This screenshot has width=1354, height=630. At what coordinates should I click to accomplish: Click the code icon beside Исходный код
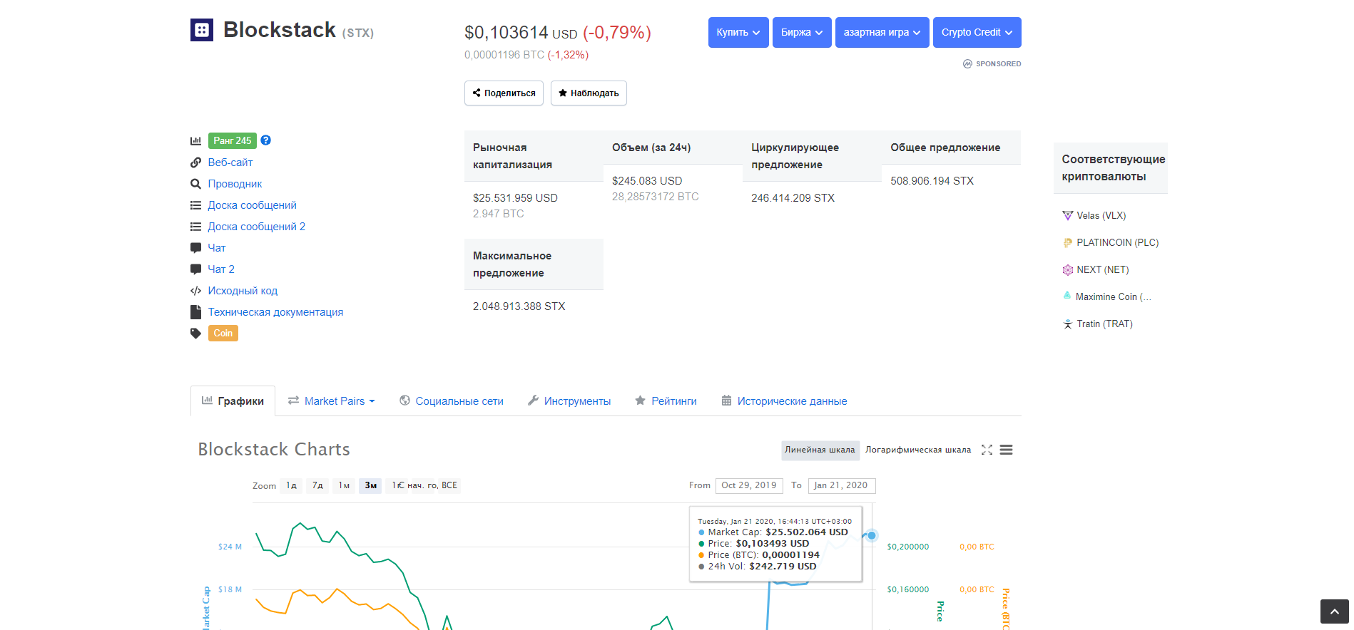coord(195,291)
